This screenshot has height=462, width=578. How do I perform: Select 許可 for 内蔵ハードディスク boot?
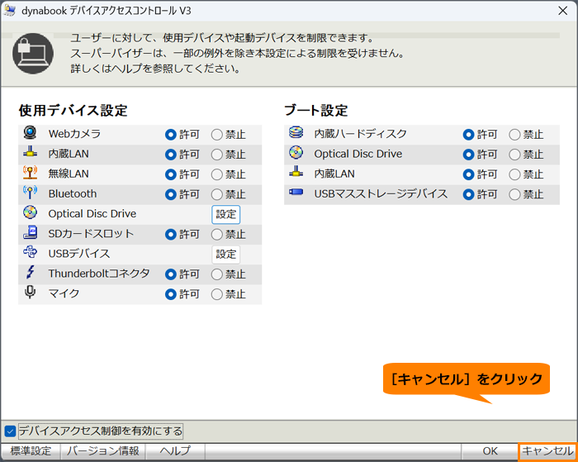(468, 135)
